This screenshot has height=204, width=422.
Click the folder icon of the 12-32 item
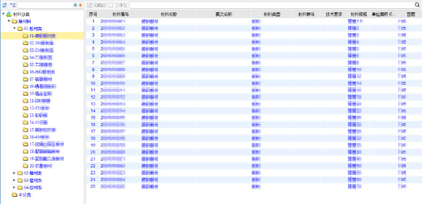(25, 108)
